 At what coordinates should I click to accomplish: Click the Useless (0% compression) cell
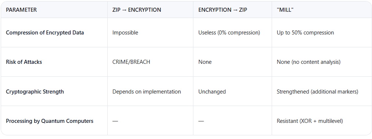click(229, 33)
